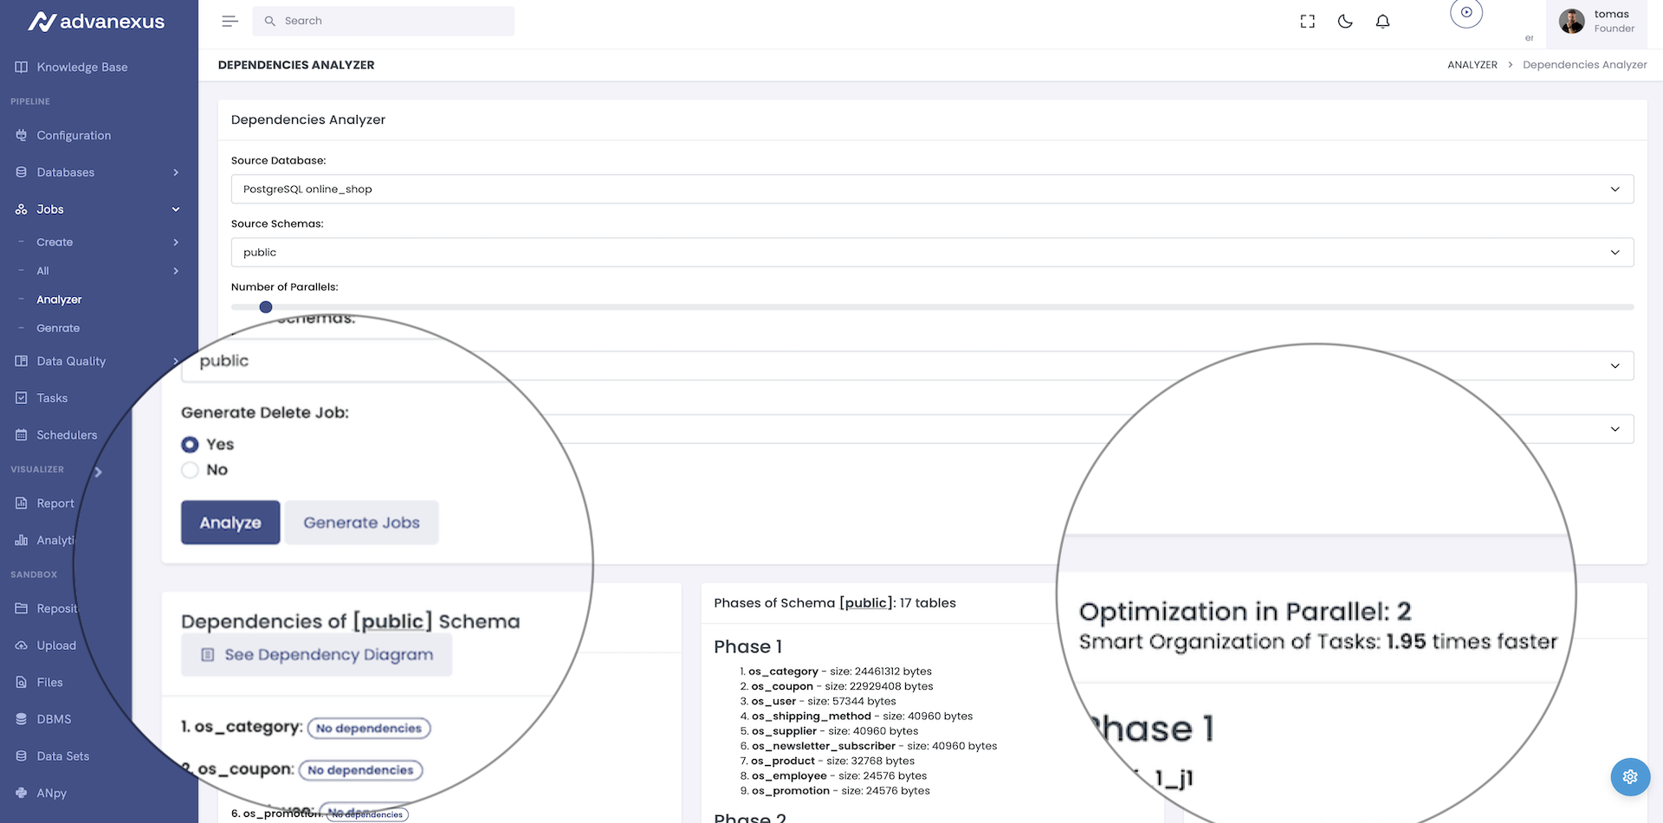Enter fullscreen mode using the top bar icon
The width and height of the screenshot is (1663, 823).
tap(1308, 22)
